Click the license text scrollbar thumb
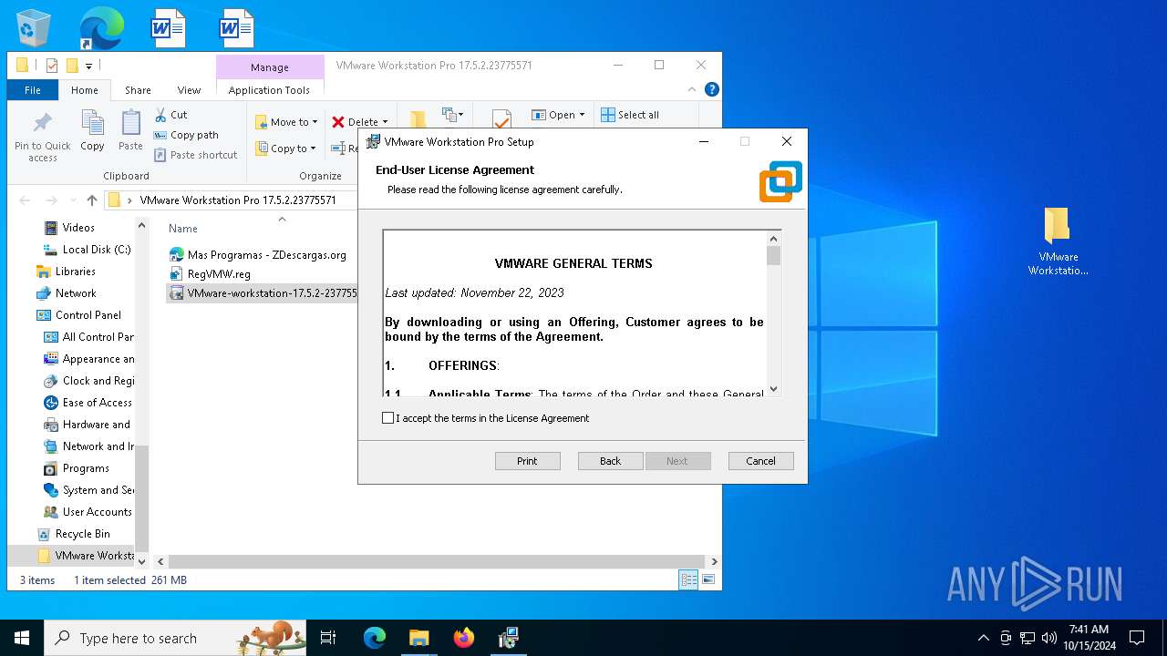Screen dimensions: 1167x656 [774, 255]
